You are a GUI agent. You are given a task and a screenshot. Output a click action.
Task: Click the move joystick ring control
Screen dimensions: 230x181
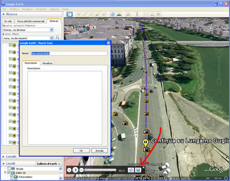pos(219,44)
